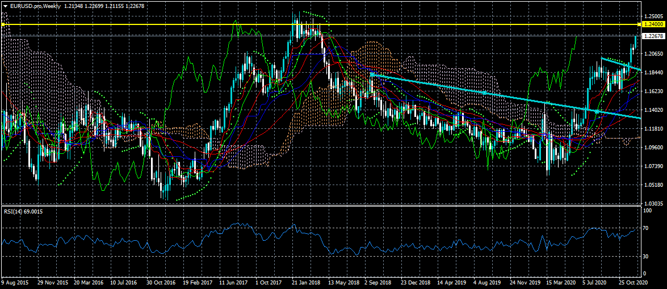Open the chart title dropdown arrow
Screen dimensions: 667x289
5,5
